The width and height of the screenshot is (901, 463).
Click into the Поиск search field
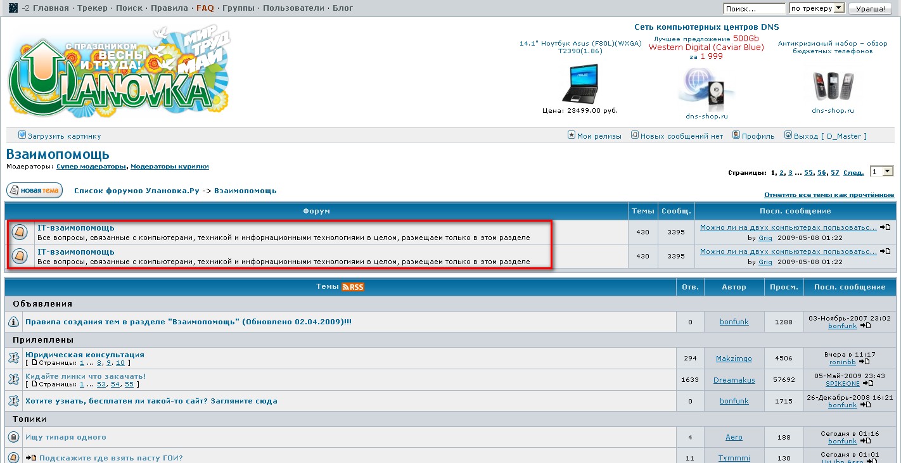754,9
